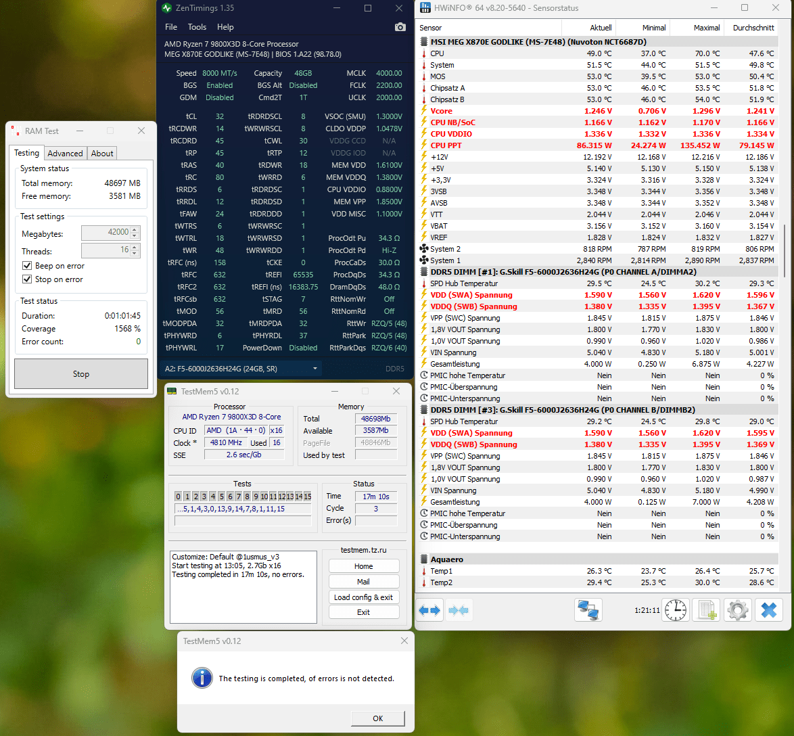The width and height of the screenshot is (794, 736).
Task: Click TestMem5 test number 15 box
Action: (307, 497)
